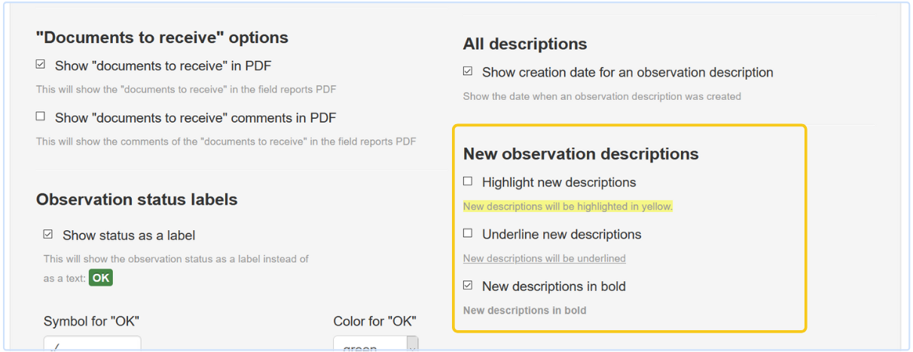This screenshot has height=352, width=913.
Task: Click the hint text about status shown as label
Action: coord(176,259)
